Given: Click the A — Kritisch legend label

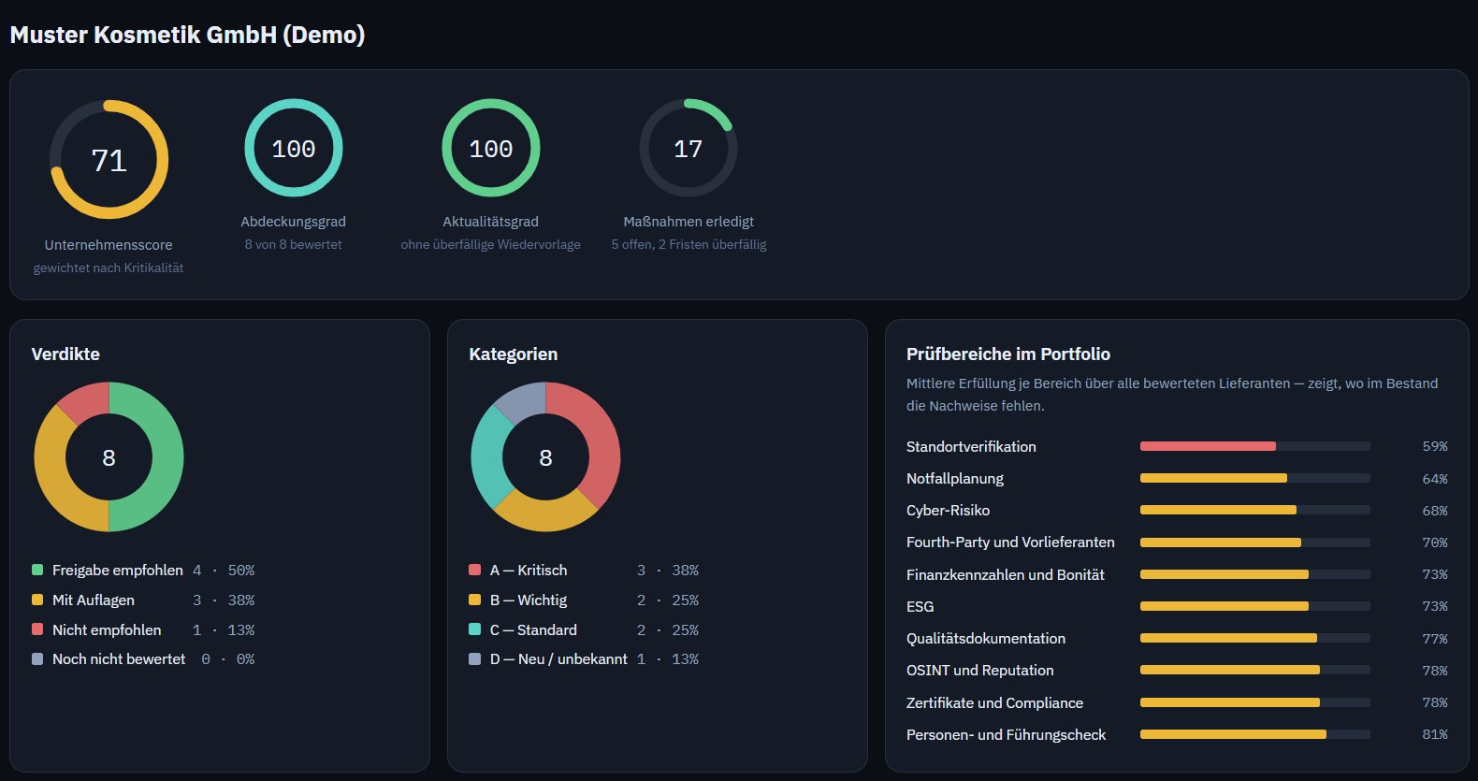Looking at the screenshot, I should pos(529,570).
